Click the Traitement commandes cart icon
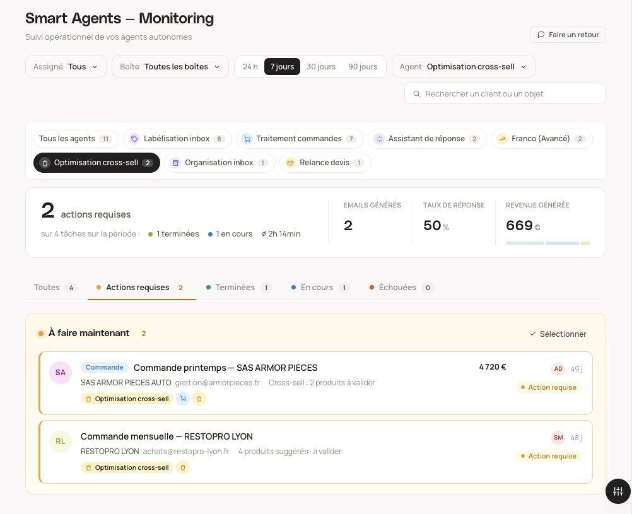The width and height of the screenshot is (632, 514). (x=247, y=139)
